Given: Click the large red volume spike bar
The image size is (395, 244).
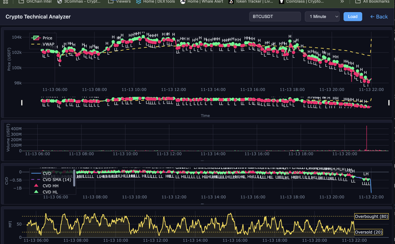Looking at the screenshot, I should pyautogui.click(x=366, y=138).
